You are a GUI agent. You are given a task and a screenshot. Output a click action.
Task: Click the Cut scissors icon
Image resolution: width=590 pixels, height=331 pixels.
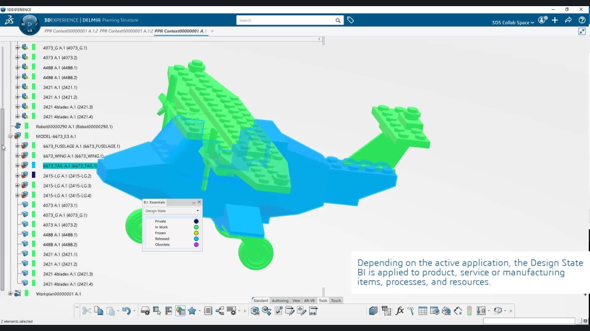click(87, 311)
